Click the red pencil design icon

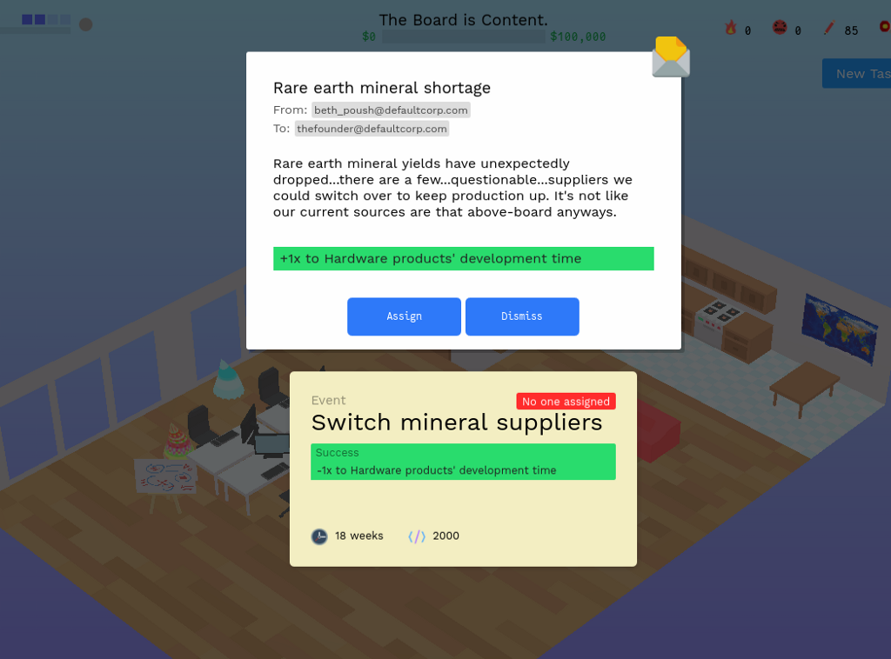pyautogui.click(x=829, y=27)
